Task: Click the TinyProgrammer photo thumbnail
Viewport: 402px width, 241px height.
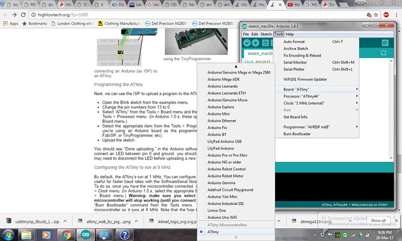Action: pyautogui.click(x=196, y=42)
